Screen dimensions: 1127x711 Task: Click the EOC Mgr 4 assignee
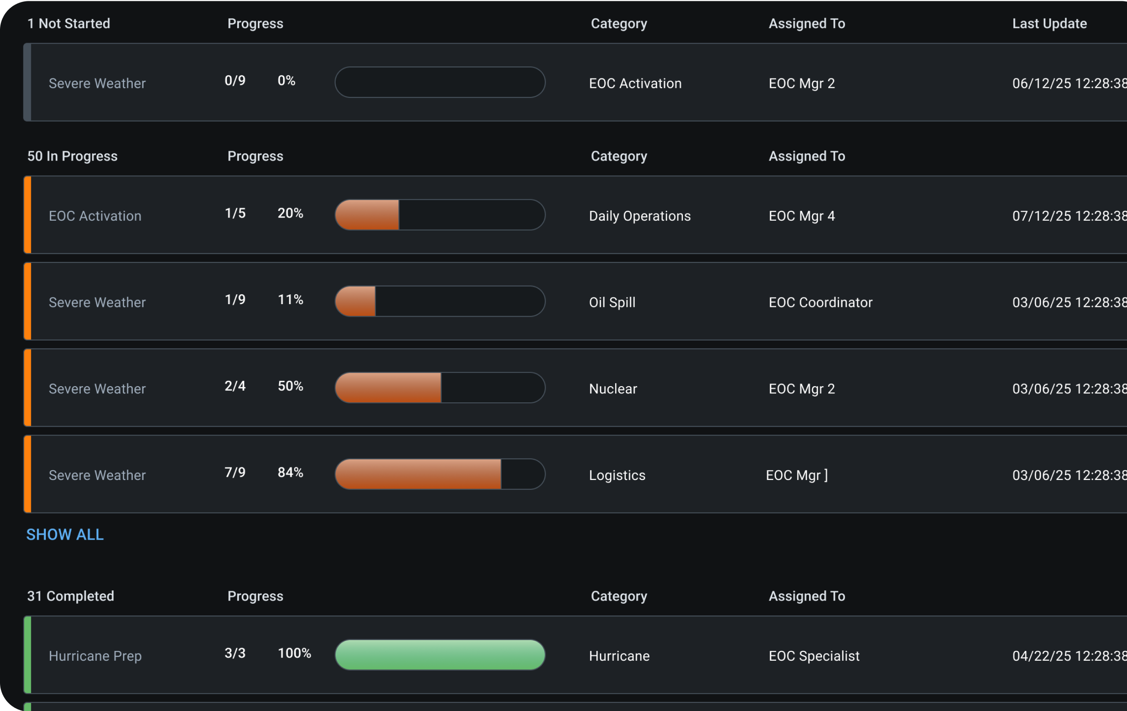click(801, 216)
